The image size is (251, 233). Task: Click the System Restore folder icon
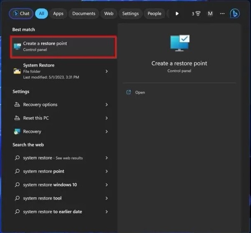click(17, 71)
